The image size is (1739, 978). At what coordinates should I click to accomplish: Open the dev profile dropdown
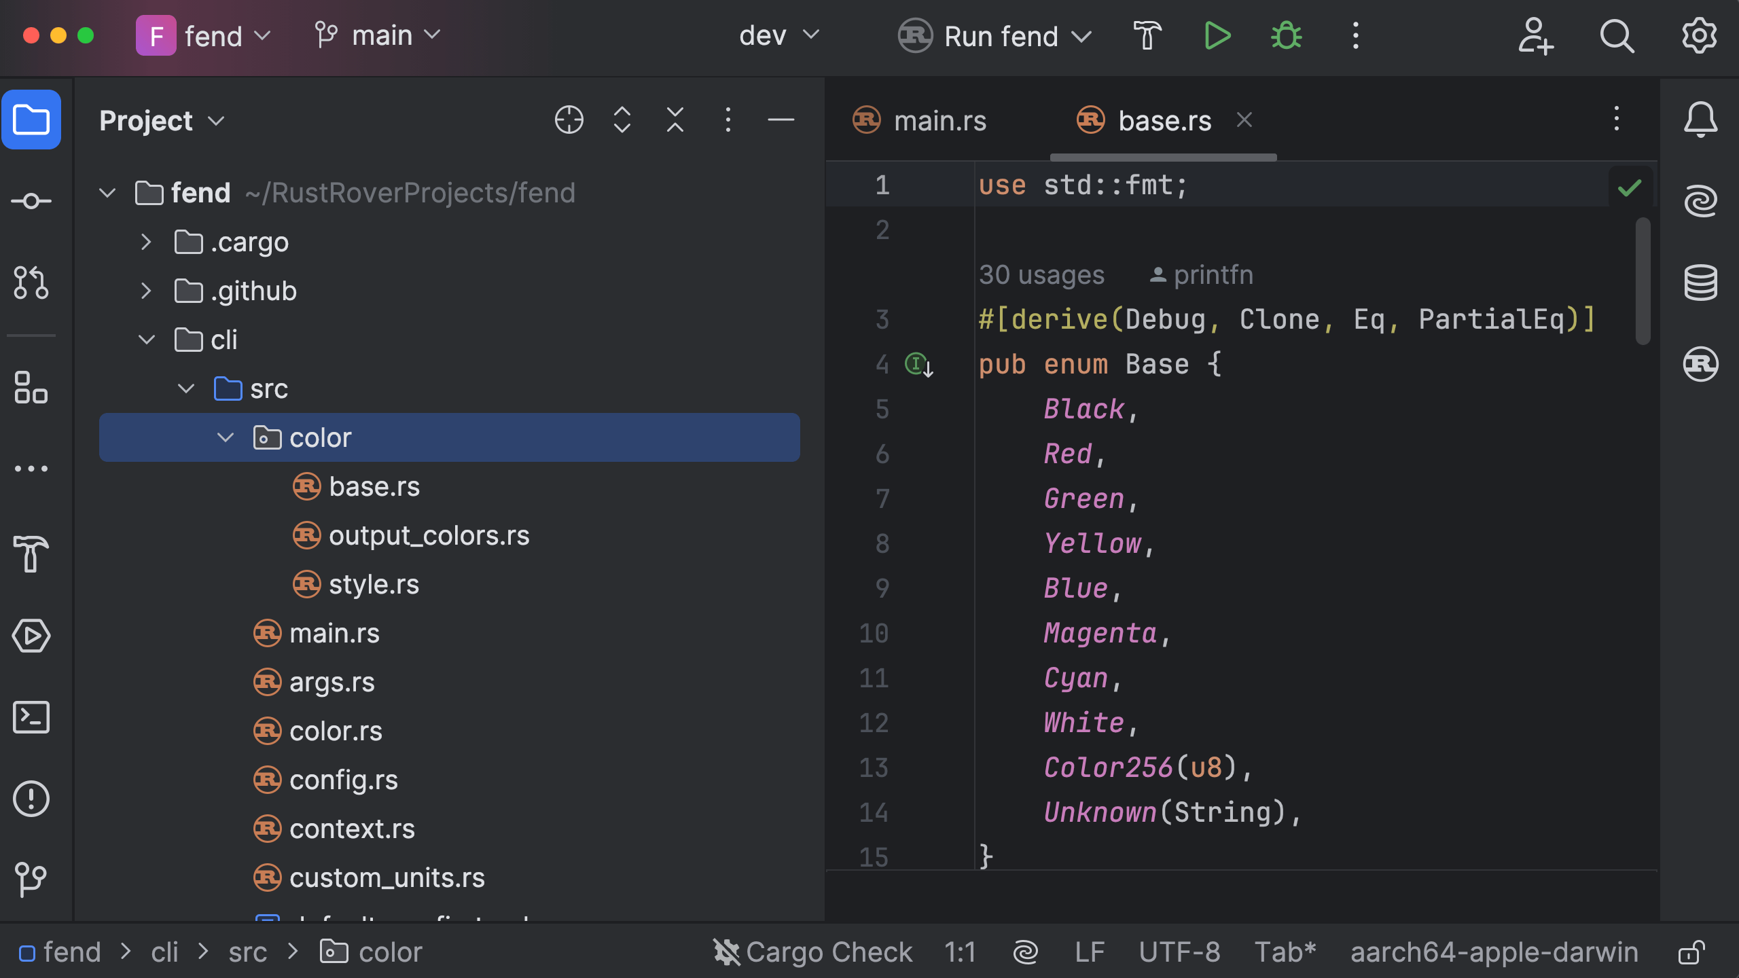pos(778,36)
